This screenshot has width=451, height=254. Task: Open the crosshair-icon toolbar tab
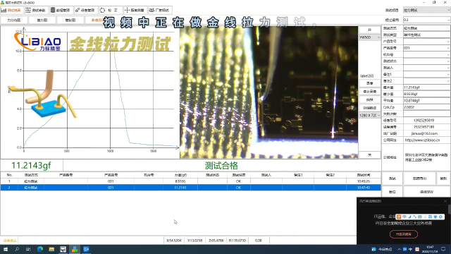click(x=135, y=10)
